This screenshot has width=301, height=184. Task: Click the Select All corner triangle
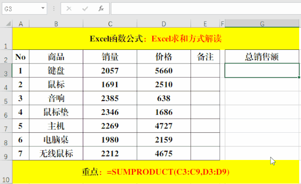8,24
